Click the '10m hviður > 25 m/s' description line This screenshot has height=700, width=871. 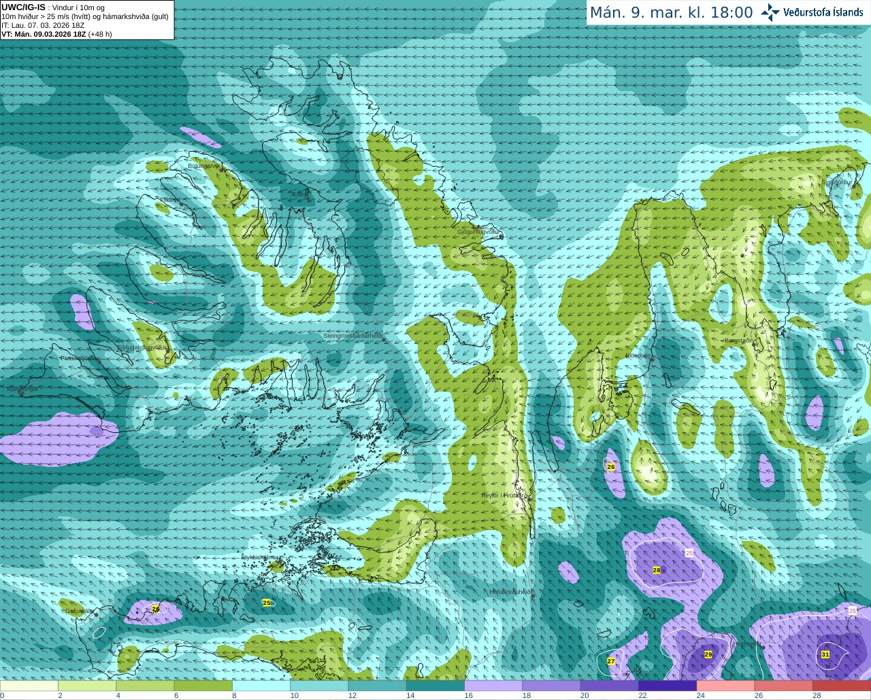pos(85,16)
